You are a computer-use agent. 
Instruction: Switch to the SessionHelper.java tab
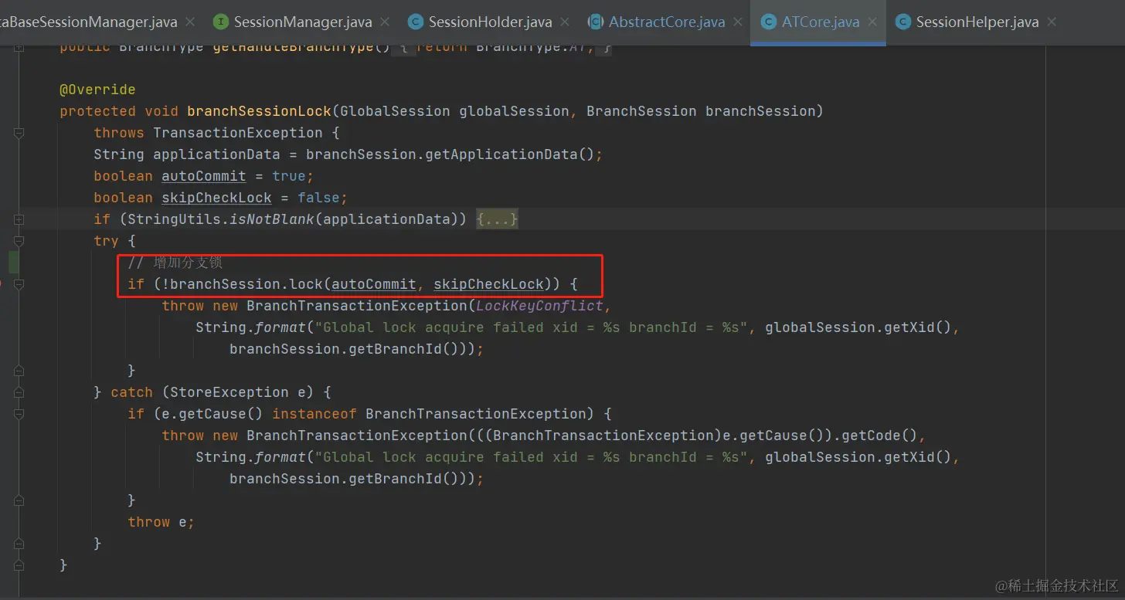[x=977, y=22]
